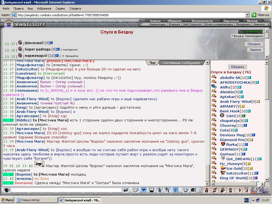The height and width of the screenshot is (204, 272).
Task: Open the Безопасность menu
Action: click(x=202, y=21)
